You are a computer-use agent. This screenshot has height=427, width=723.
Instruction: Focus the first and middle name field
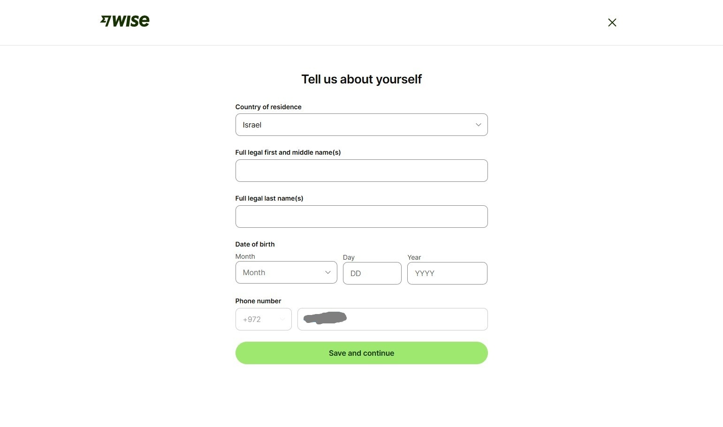pos(361,171)
